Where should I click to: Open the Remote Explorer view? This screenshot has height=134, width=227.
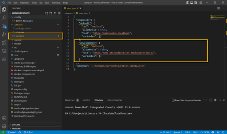point(4,51)
